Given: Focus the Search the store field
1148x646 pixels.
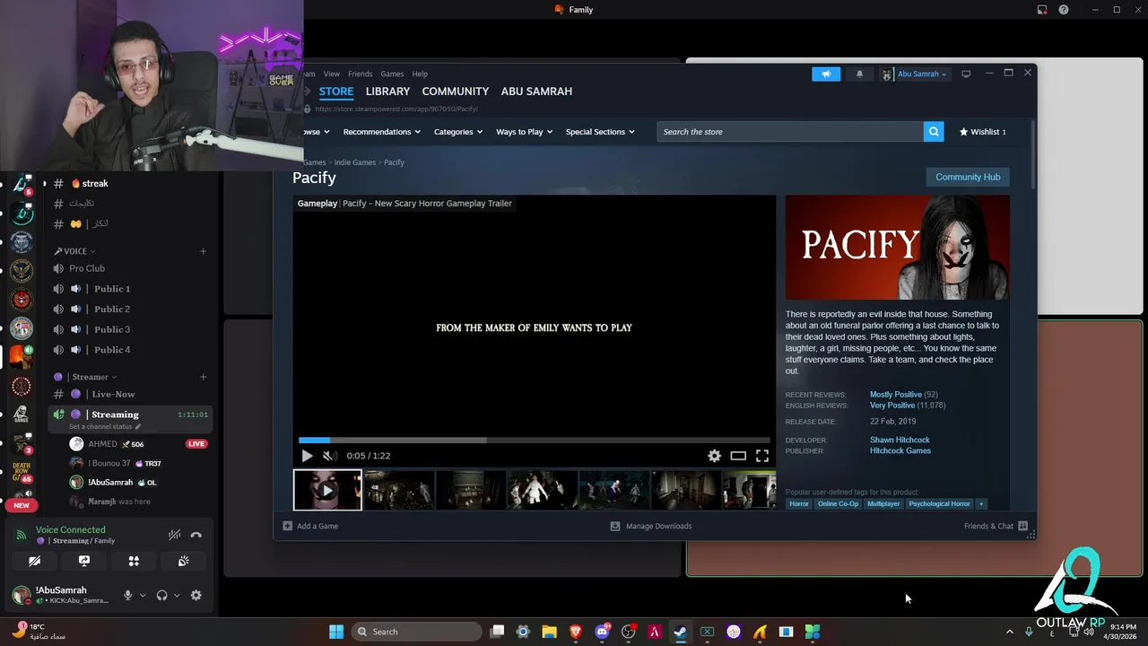Looking at the screenshot, I should coord(790,132).
